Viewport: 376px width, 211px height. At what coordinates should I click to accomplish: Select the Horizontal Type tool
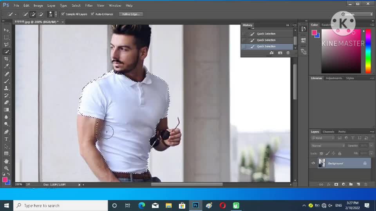click(6, 139)
